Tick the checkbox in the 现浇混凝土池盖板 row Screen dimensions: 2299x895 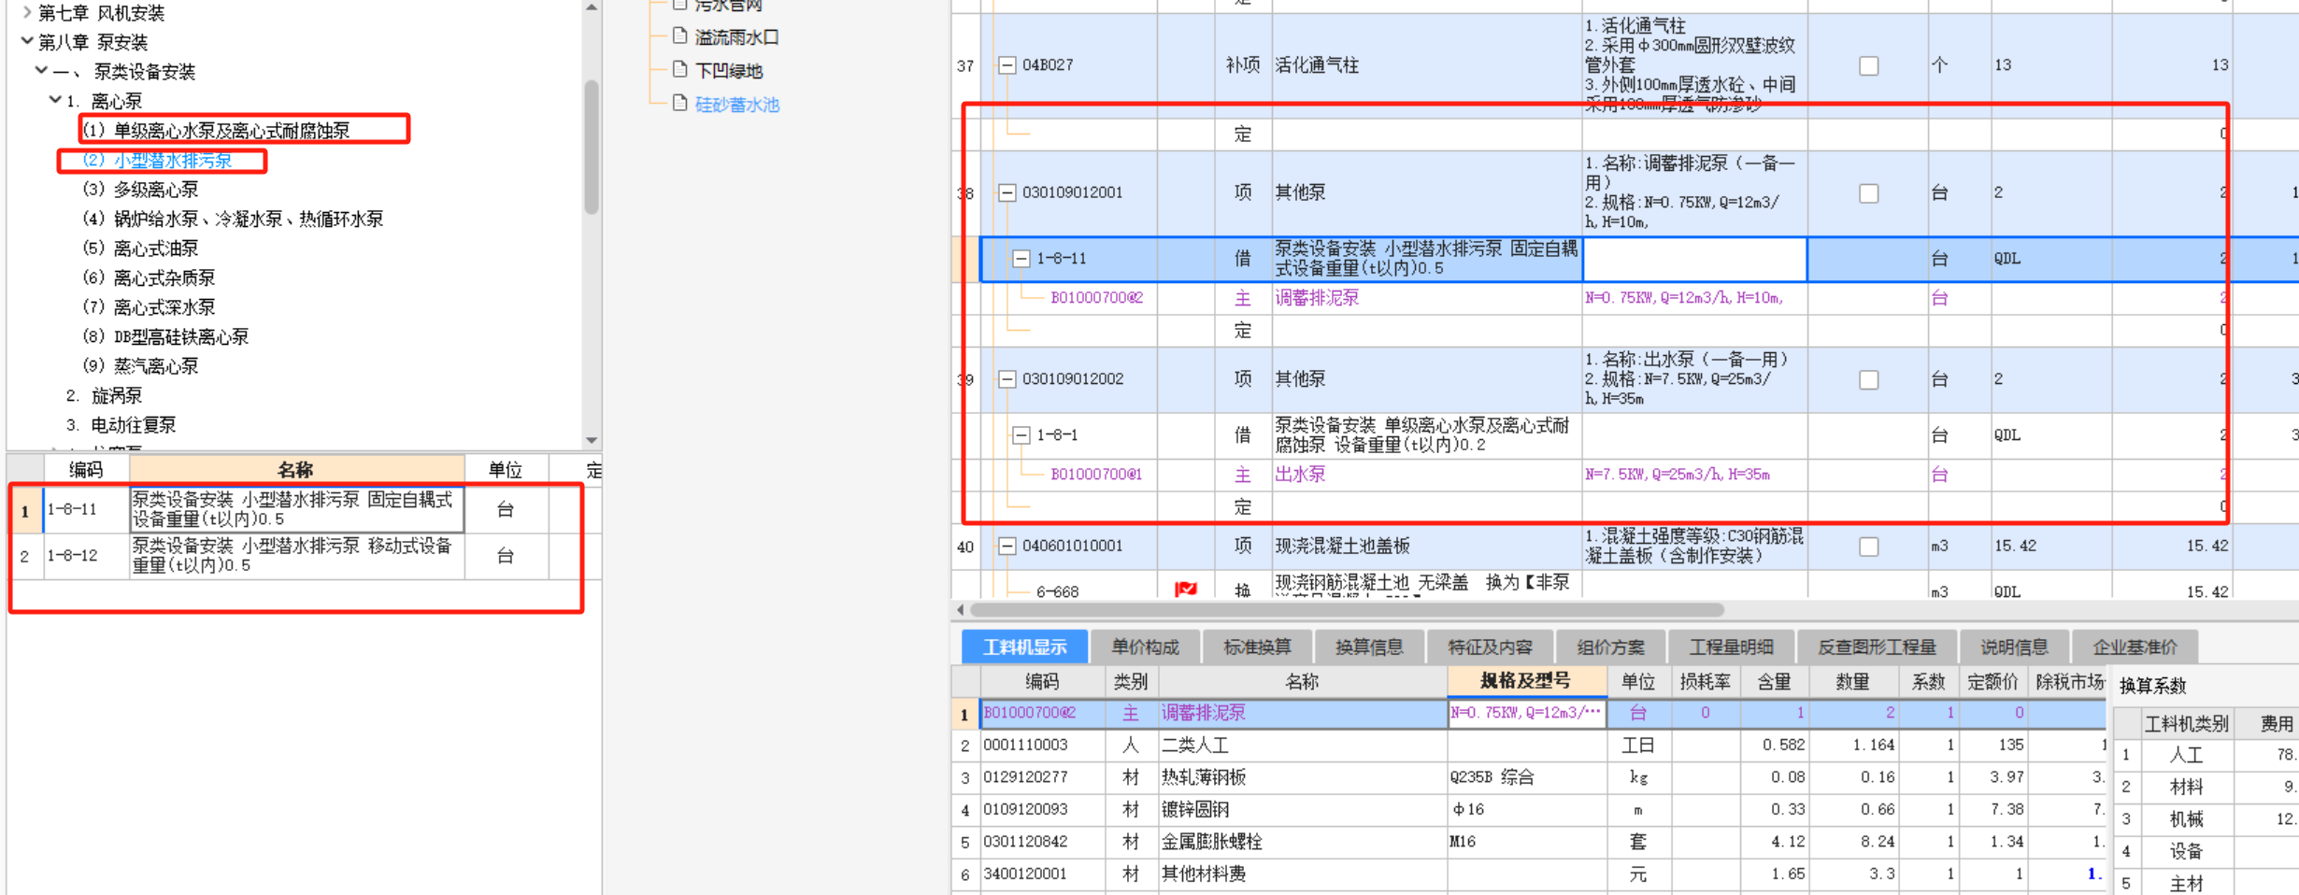(x=1868, y=547)
